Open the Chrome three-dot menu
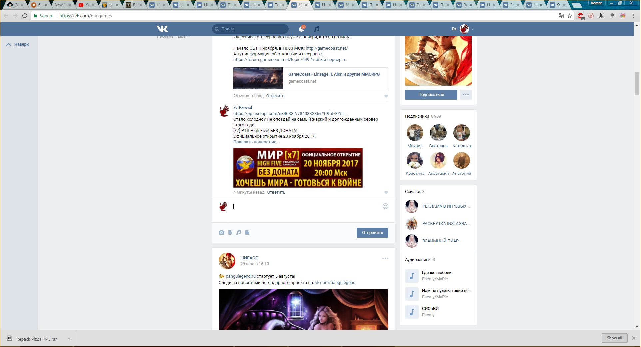This screenshot has height=347, width=641. (634, 16)
